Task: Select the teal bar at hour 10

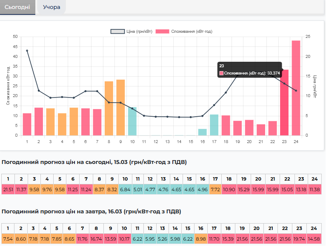Action: (132, 121)
